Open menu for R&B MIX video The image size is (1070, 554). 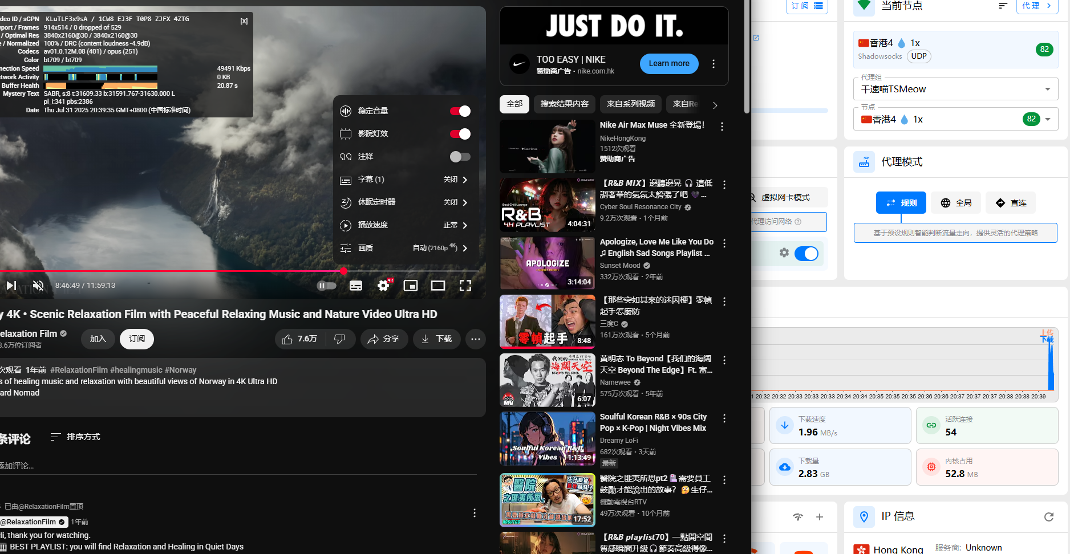pyautogui.click(x=724, y=185)
